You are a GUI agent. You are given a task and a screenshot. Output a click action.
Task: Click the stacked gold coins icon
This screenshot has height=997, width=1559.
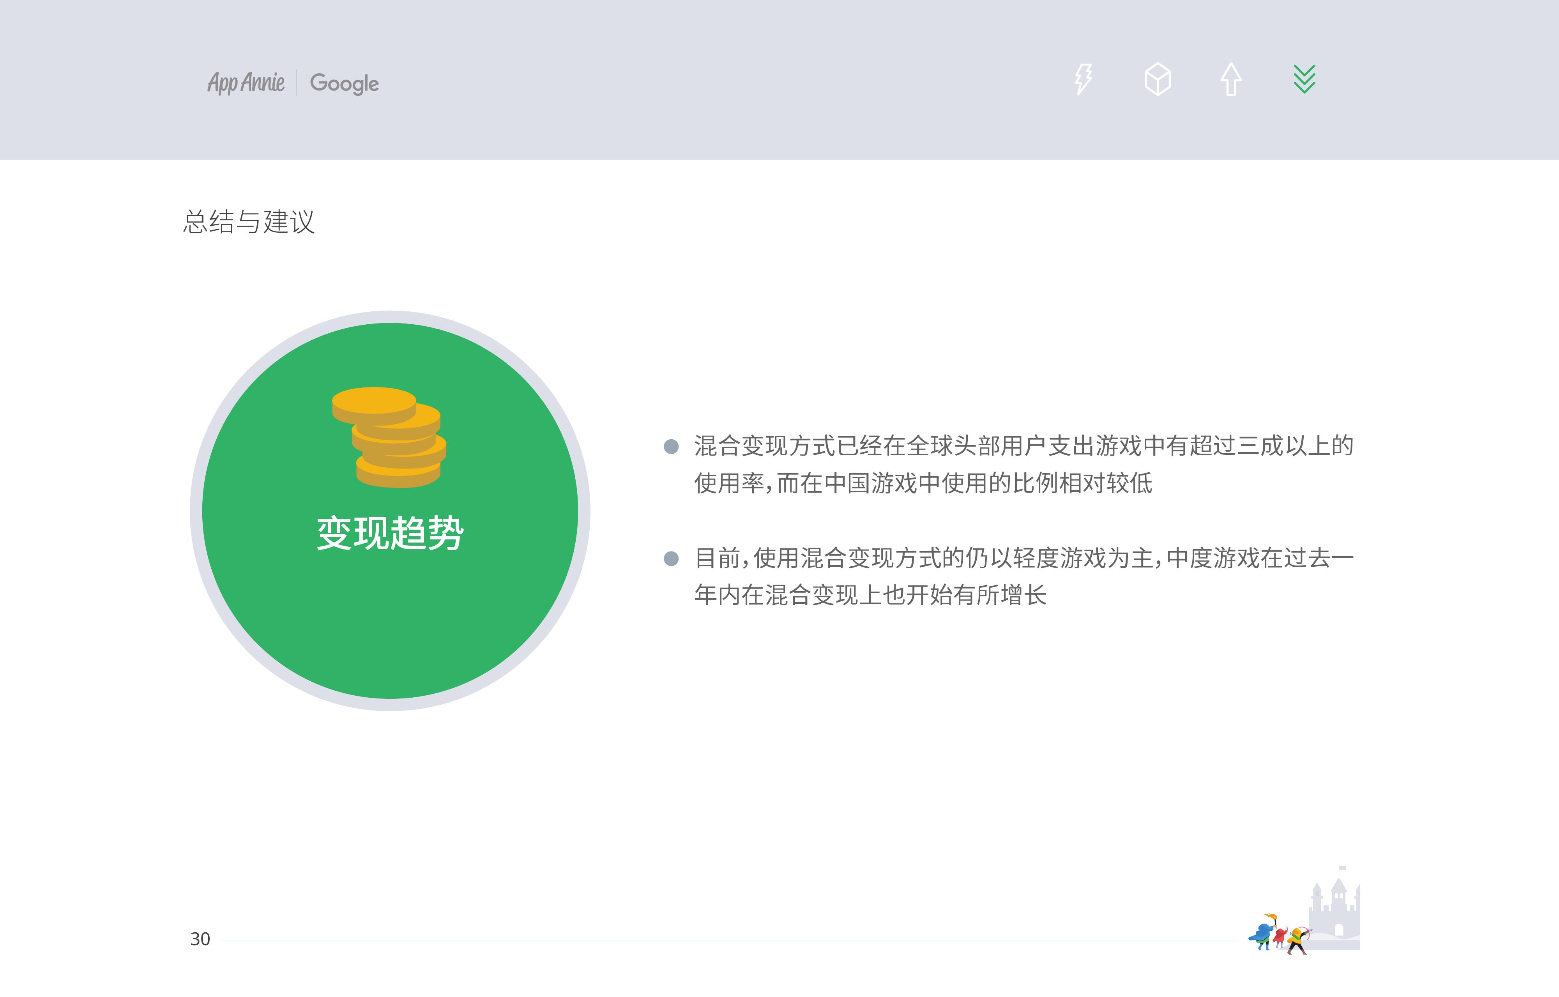coord(390,437)
